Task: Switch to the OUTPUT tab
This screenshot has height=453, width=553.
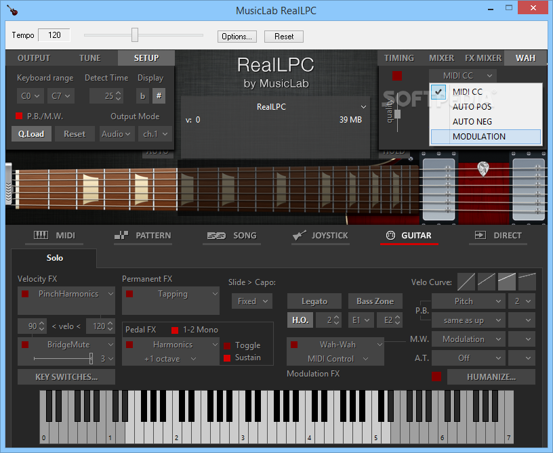Action: pos(34,58)
